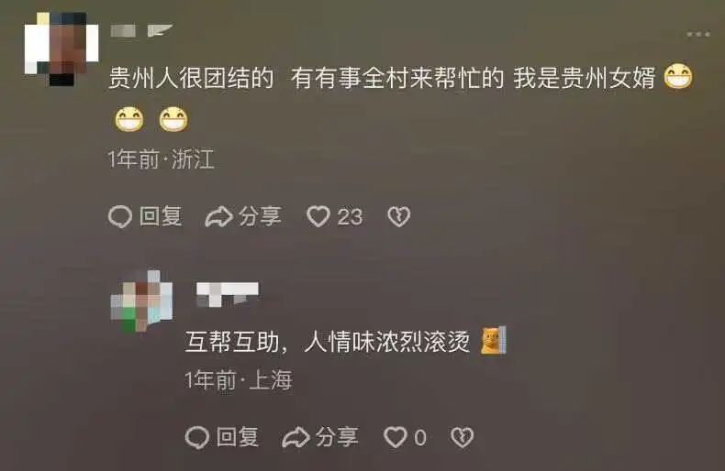Open the top commenter's pixelated avatar
725x471 pixels.
[61, 49]
